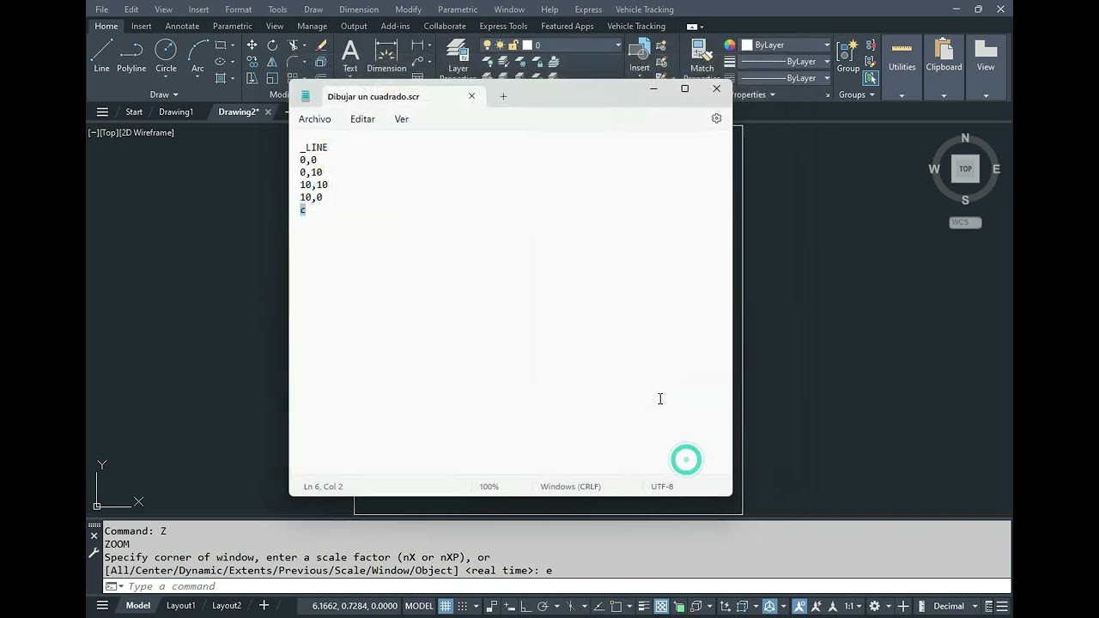Choose the Mirror tool
The height and width of the screenshot is (618, 1099).
272,62
